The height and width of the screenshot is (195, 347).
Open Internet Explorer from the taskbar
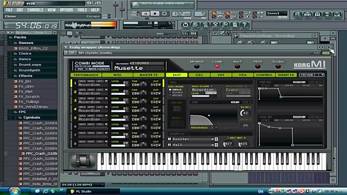click(45, 191)
